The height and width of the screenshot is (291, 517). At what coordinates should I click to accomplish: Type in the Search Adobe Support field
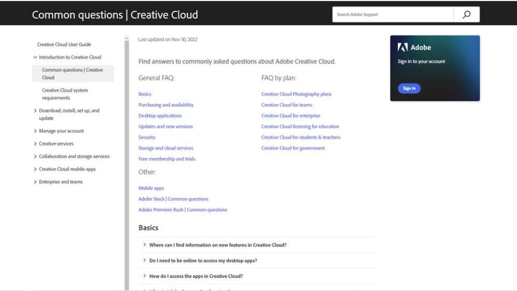[393, 15]
